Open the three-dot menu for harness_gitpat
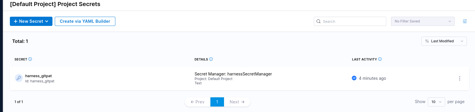475x112 pixels. 460,78
